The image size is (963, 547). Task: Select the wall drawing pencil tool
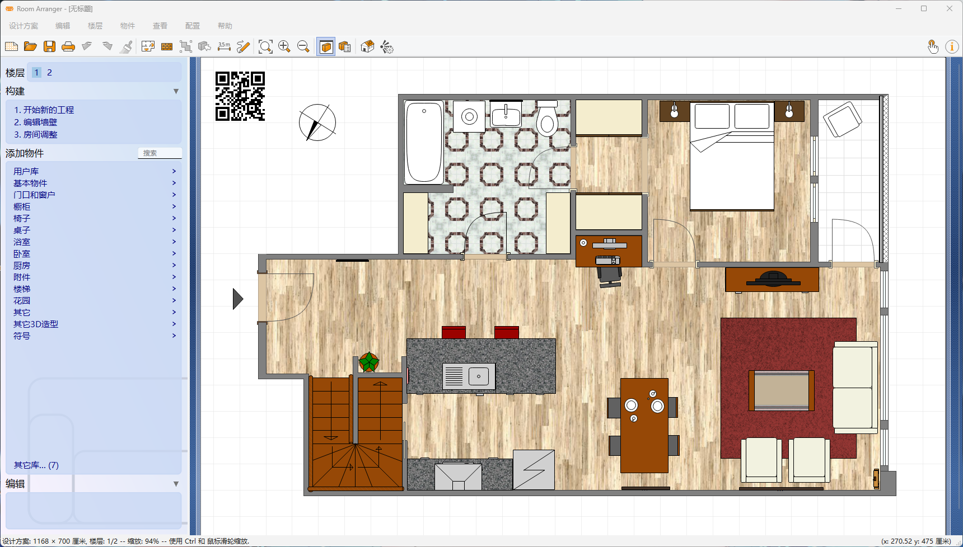pyautogui.click(x=242, y=46)
